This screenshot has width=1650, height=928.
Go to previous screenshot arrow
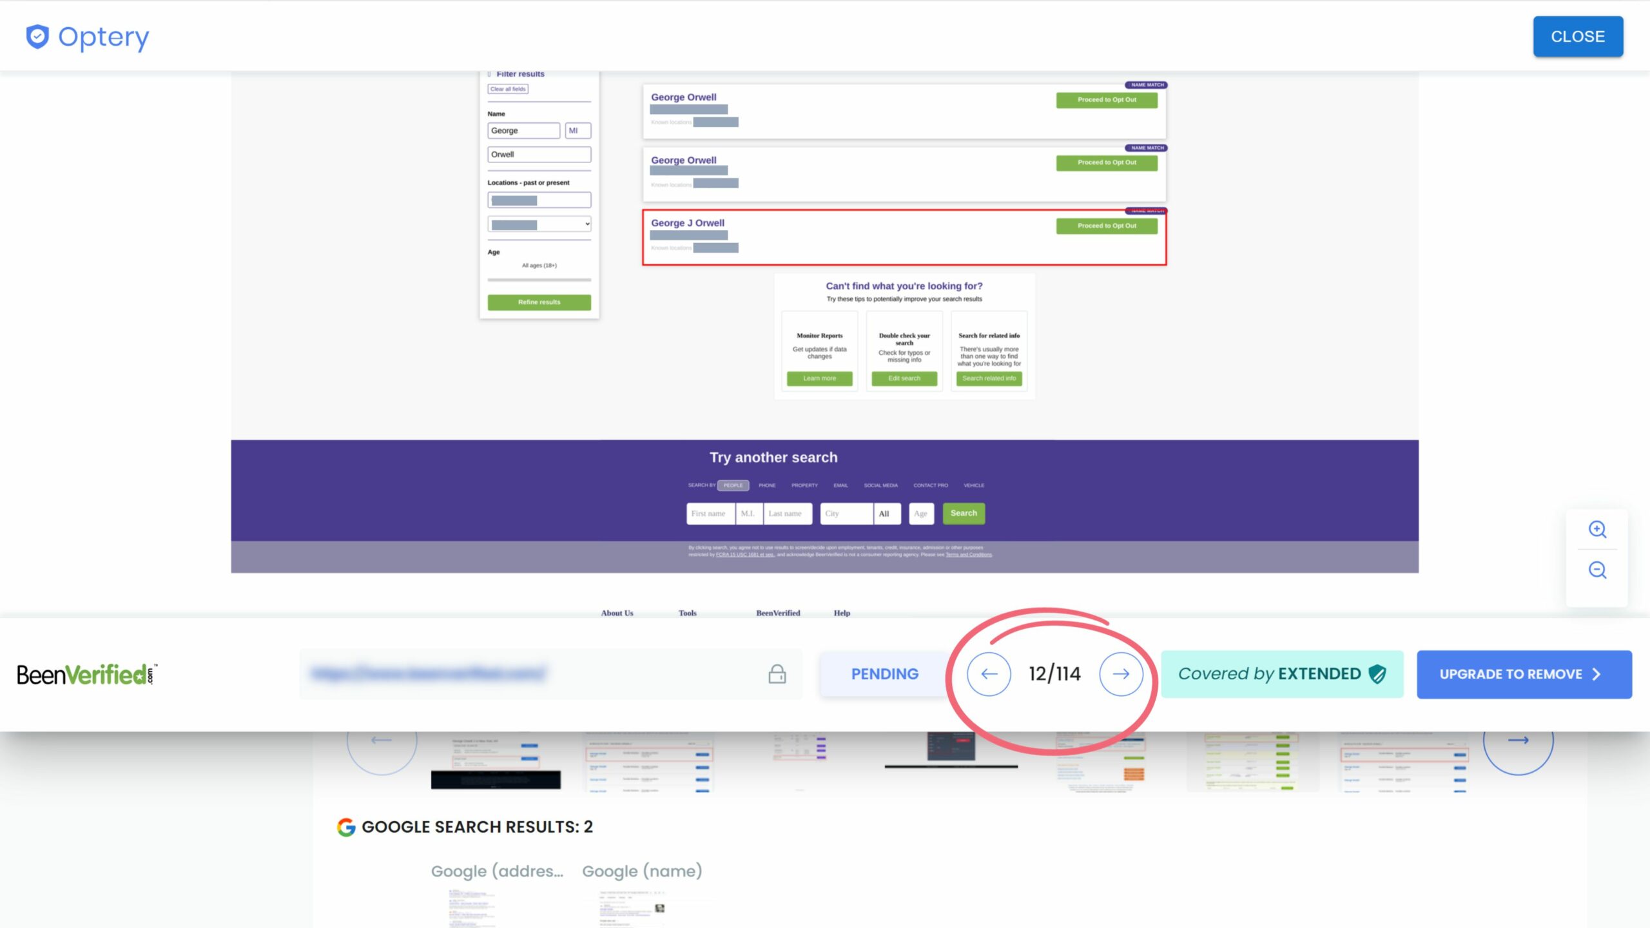989,674
